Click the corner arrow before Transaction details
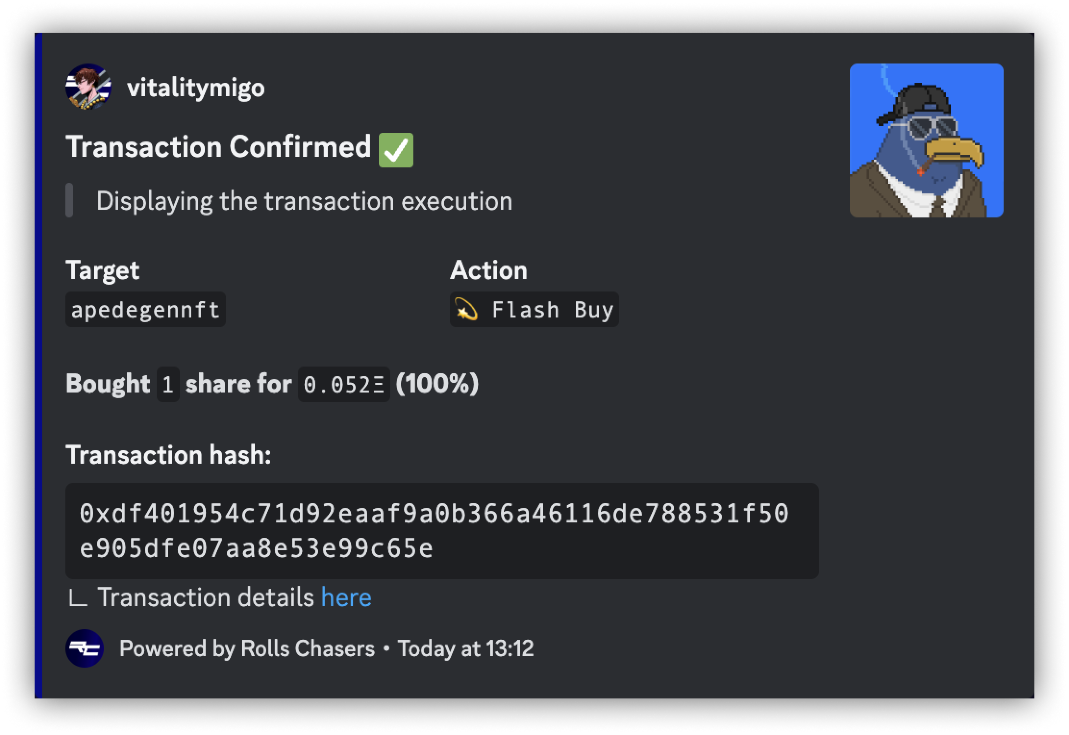The width and height of the screenshot is (1069, 735). (78, 598)
